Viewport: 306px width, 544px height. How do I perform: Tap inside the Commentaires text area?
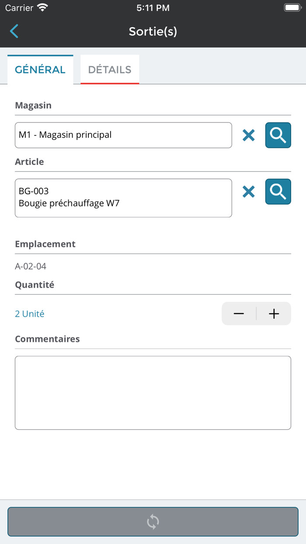[153, 392]
